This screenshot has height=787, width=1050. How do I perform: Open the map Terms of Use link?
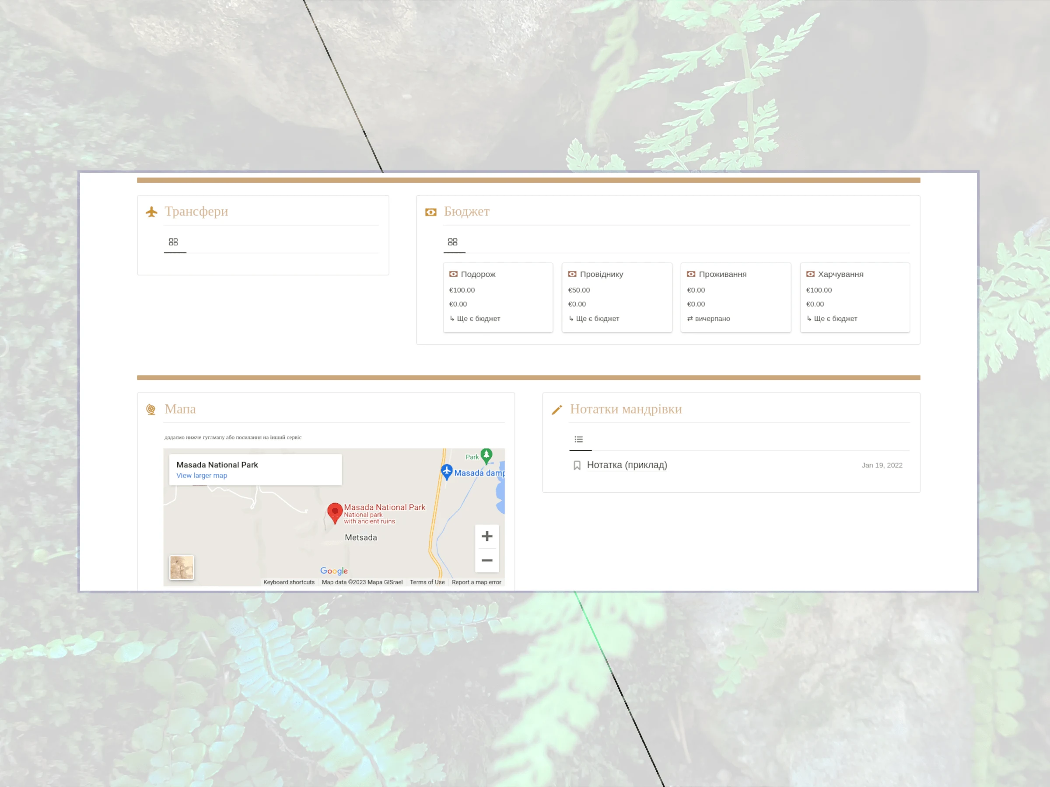[x=427, y=582]
